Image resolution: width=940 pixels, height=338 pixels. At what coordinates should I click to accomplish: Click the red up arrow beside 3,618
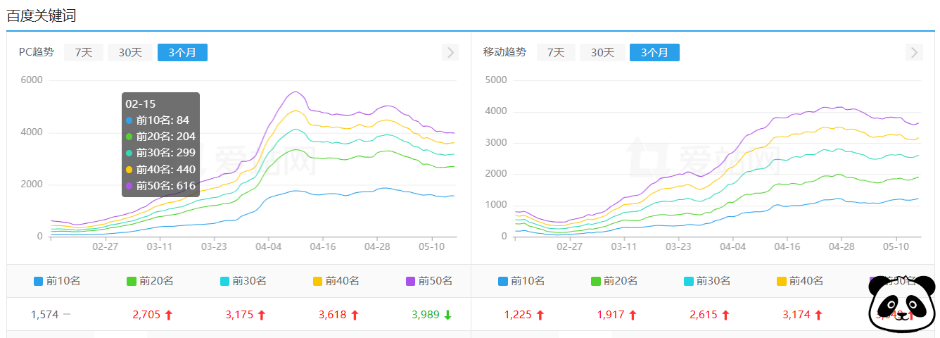[x=354, y=315]
